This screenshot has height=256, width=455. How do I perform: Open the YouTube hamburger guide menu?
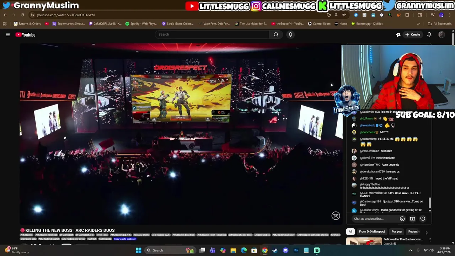click(x=7, y=34)
